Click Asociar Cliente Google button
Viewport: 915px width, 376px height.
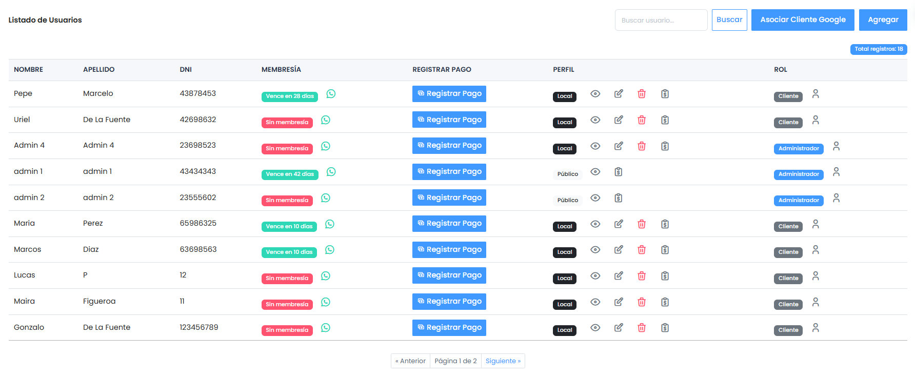pyautogui.click(x=802, y=20)
